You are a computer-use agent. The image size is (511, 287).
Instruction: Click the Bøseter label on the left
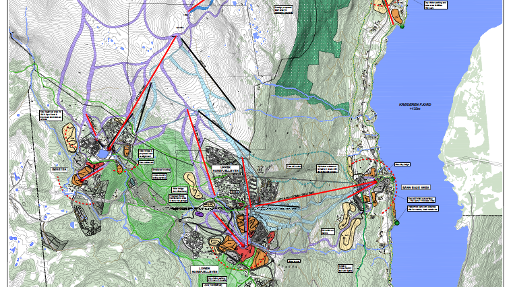click(x=61, y=170)
